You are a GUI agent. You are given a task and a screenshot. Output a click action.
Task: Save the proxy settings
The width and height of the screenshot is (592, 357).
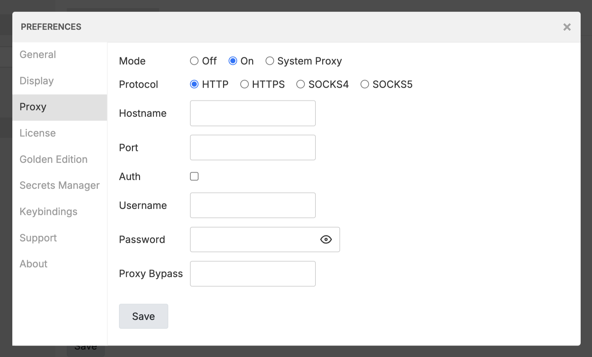tap(143, 316)
